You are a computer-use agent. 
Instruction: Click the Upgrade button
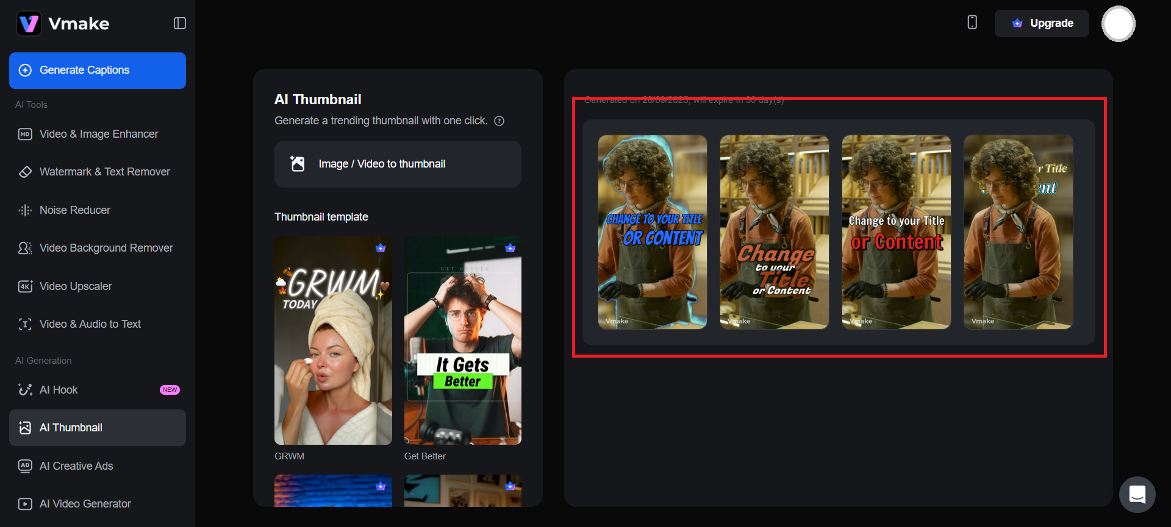coord(1042,23)
